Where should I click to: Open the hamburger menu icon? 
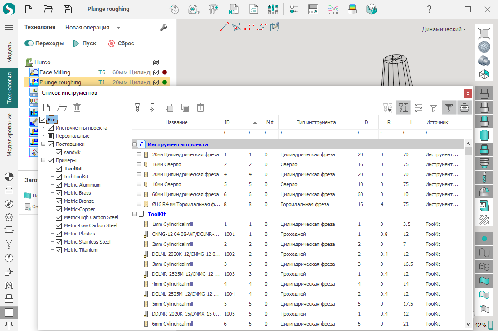[9, 28]
